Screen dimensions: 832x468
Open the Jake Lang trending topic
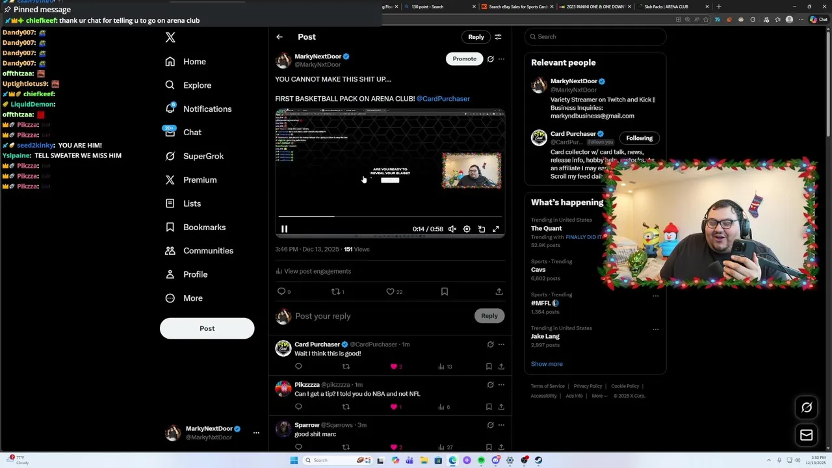click(x=545, y=337)
